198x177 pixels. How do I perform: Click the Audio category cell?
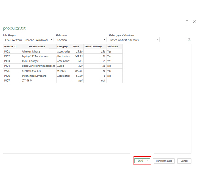(64, 66)
